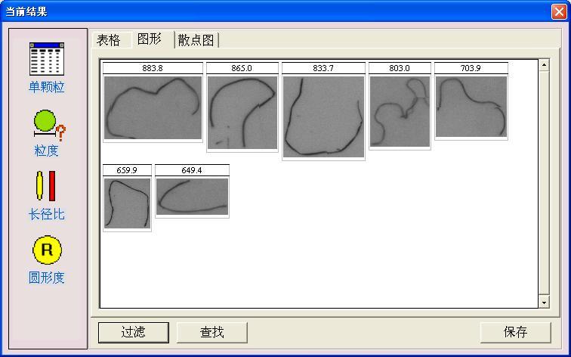Select the particle thumbnail labeled 865.0
Screen dimensions: 571x357
[242, 112]
